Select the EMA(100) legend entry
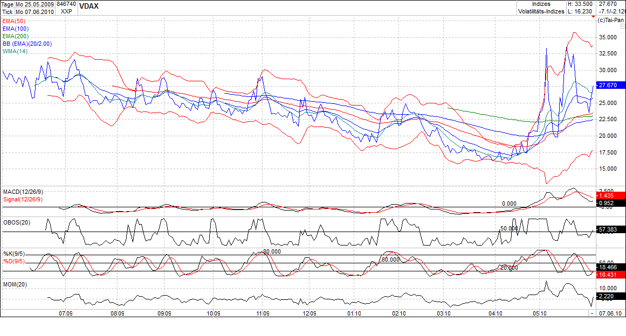Viewport: 626px width, 336px height. (x=15, y=29)
